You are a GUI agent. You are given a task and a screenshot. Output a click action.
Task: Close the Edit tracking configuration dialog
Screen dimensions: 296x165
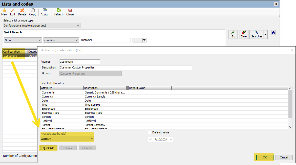(x=291, y=50)
